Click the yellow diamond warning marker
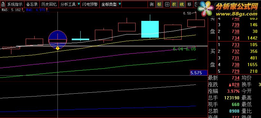This screenshot has height=118, width=261. [57, 48]
